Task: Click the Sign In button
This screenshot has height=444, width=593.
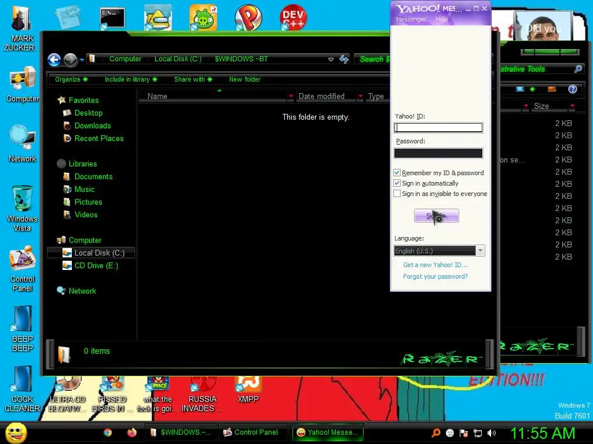Action: [x=436, y=216]
